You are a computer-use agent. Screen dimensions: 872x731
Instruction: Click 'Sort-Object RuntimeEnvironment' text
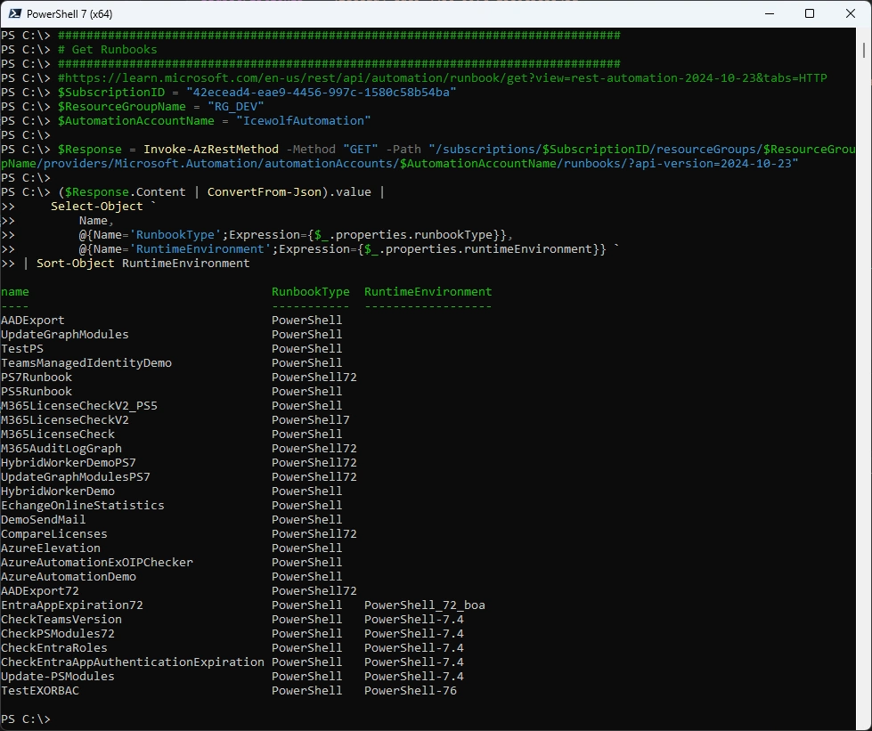(x=143, y=264)
